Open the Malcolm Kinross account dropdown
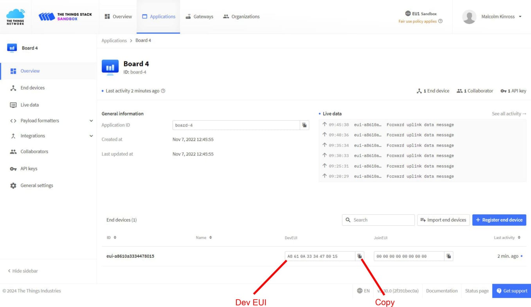Viewport: 531px width, 307px height. point(520,17)
